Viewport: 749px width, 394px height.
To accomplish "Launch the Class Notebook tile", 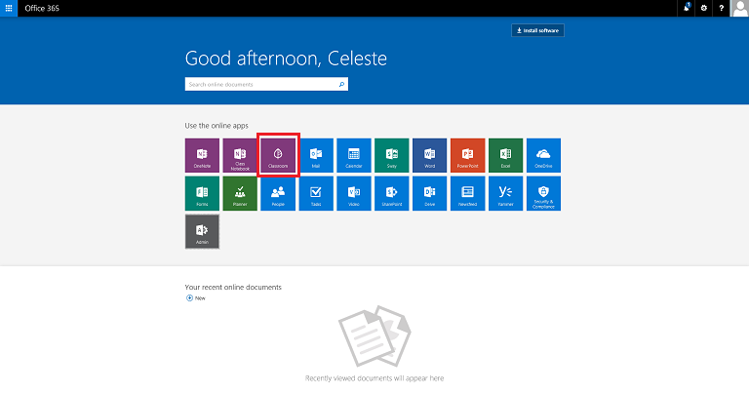I will pos(240,155).
